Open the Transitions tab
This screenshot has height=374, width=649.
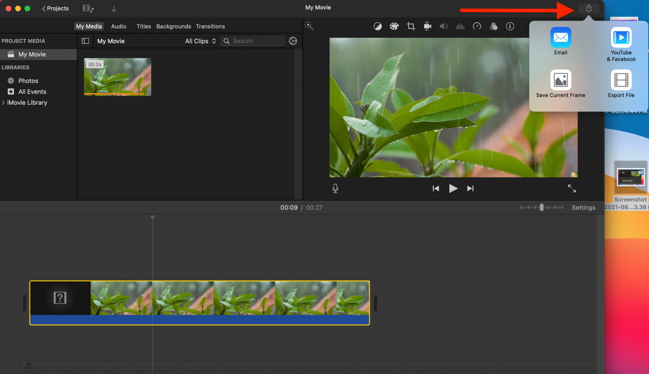click(x=210, y=26)
